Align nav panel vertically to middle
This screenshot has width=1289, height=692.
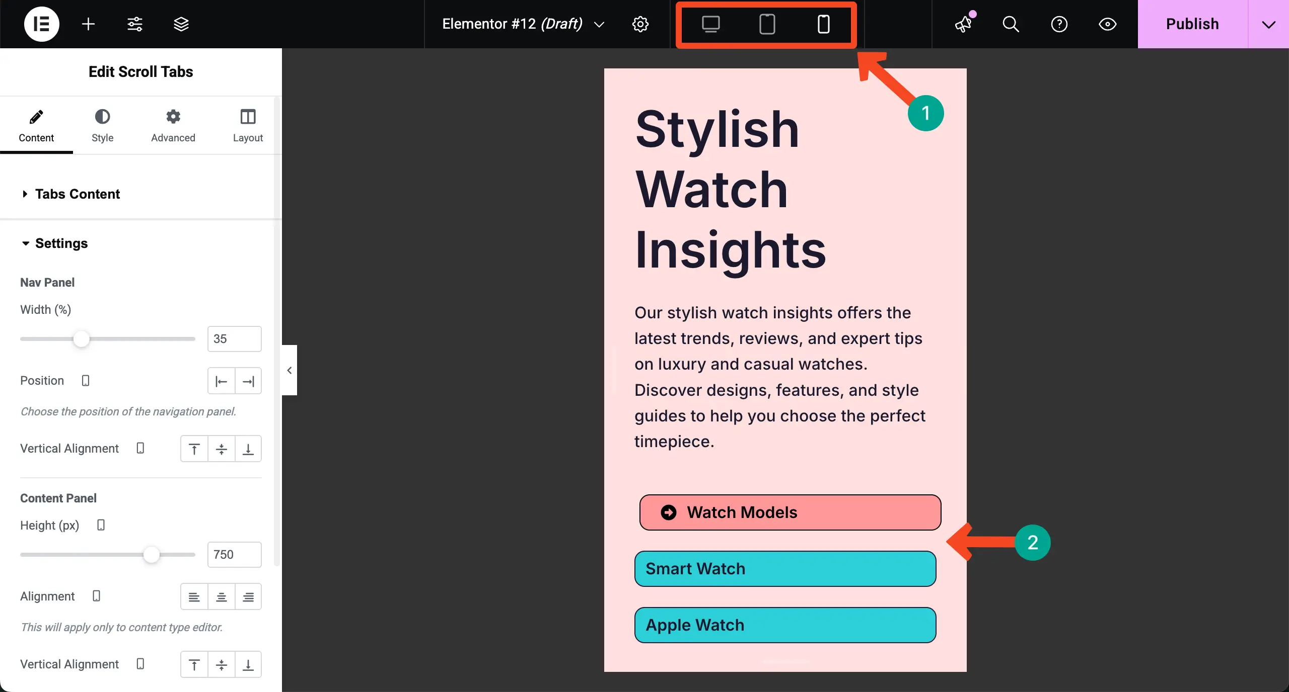click(222, 449)
